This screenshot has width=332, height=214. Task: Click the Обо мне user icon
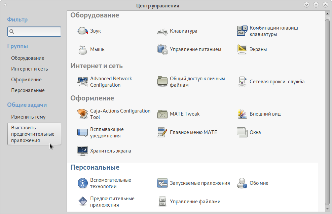click(x=242, y=183)
